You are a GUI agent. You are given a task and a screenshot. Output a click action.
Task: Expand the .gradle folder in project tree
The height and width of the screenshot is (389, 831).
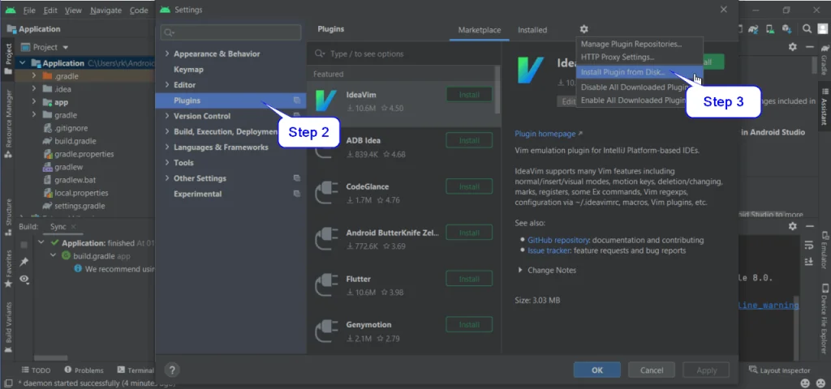coord(34,76)
